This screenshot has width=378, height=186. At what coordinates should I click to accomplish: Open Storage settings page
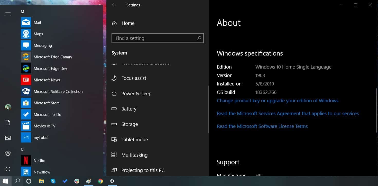[x=130, y=124]
